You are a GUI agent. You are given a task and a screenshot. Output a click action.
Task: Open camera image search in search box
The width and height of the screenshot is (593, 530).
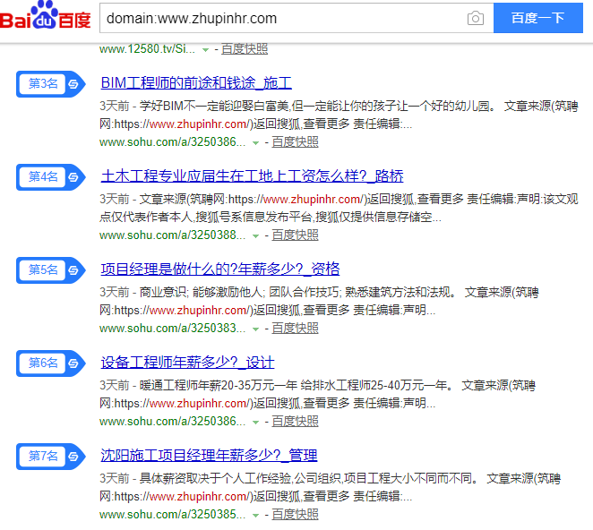coord(476,18)
